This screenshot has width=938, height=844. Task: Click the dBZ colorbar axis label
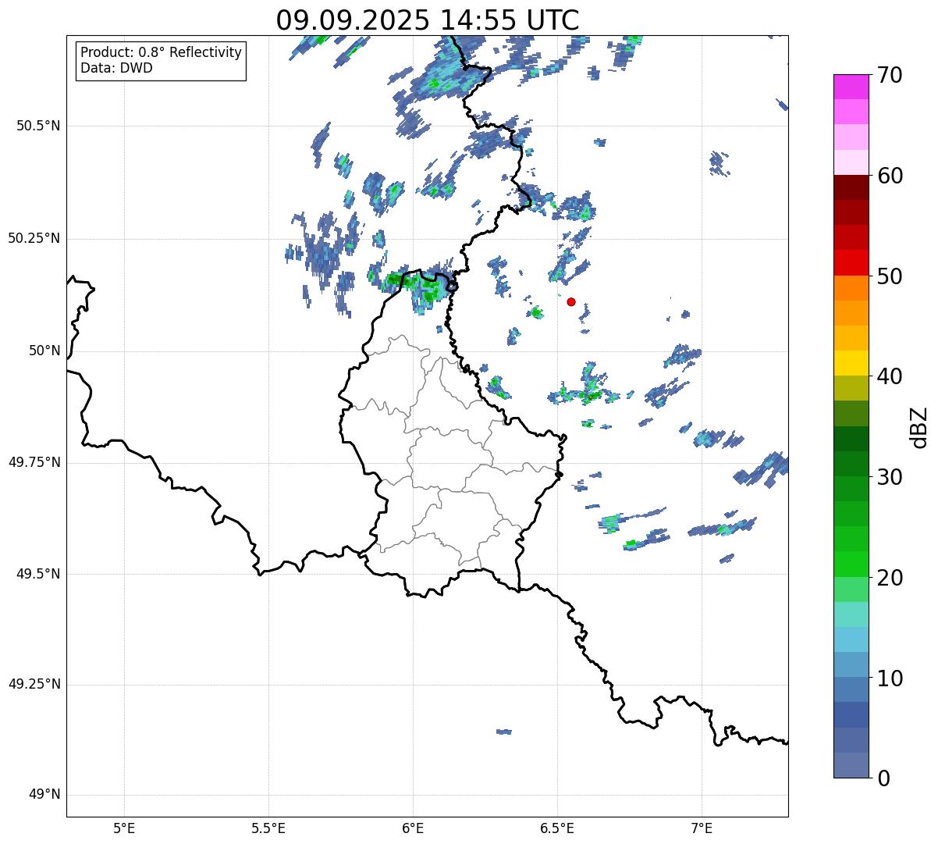(x=919, y=427)
